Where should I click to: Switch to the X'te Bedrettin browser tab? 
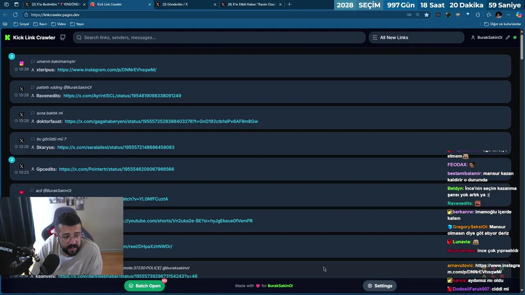coord(56,5)
